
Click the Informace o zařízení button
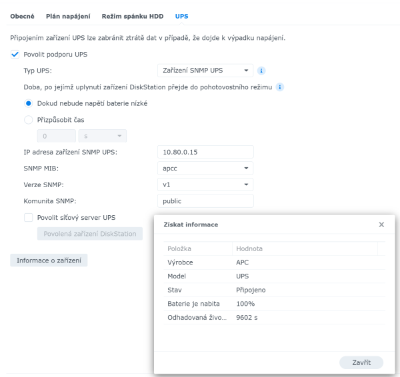tap(49, 260)
